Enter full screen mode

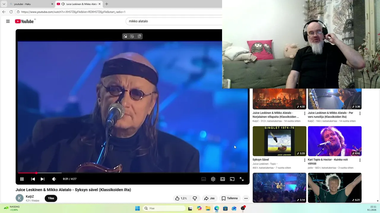(242, 179)
